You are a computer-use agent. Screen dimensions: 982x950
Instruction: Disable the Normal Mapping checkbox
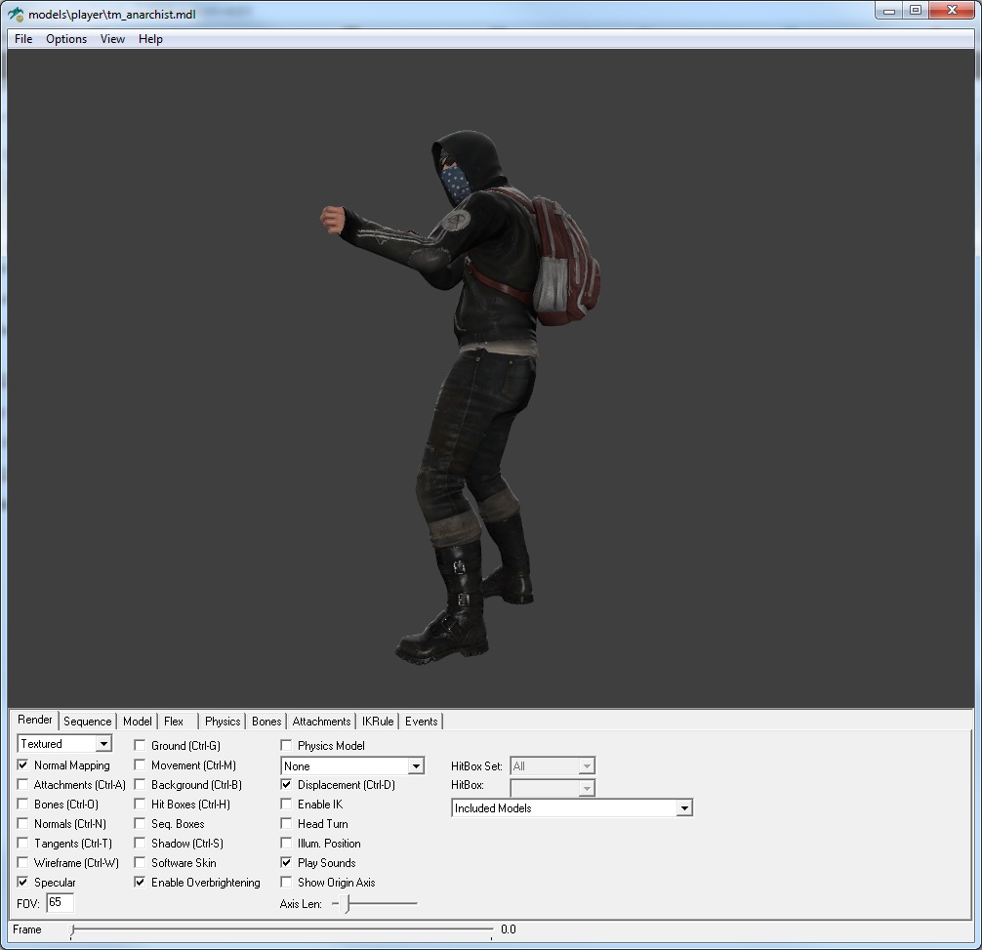pos(23,765)
